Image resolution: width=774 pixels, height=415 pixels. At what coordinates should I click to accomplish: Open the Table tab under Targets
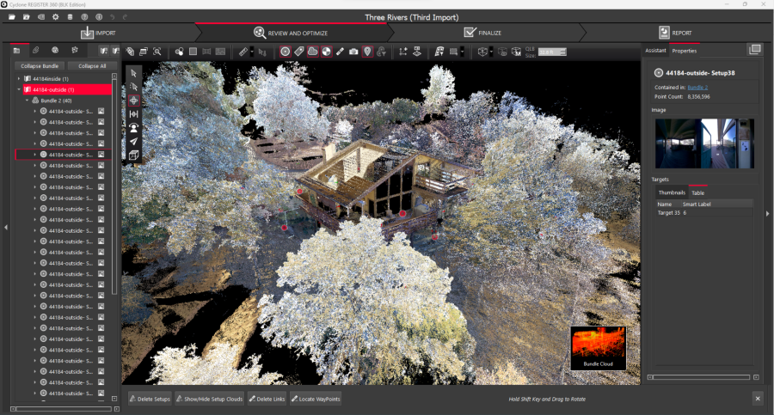click(697, 193)
